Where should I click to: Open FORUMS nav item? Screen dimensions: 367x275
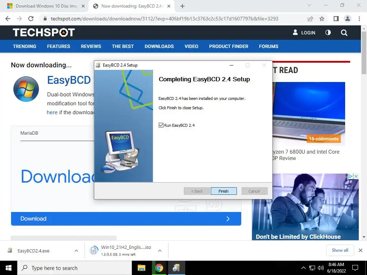(x=269, y=46)
